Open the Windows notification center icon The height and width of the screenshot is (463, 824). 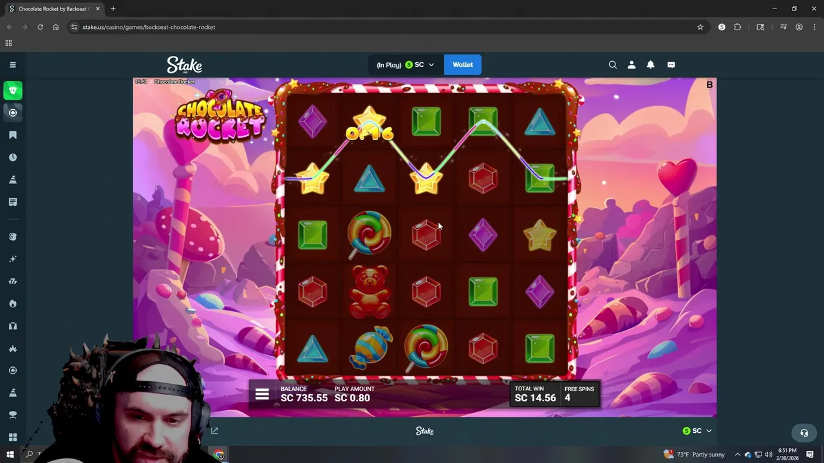pos(810,455)
